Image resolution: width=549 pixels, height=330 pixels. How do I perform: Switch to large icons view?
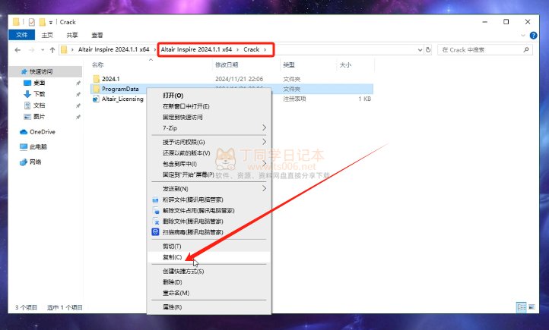pos(532,307)
